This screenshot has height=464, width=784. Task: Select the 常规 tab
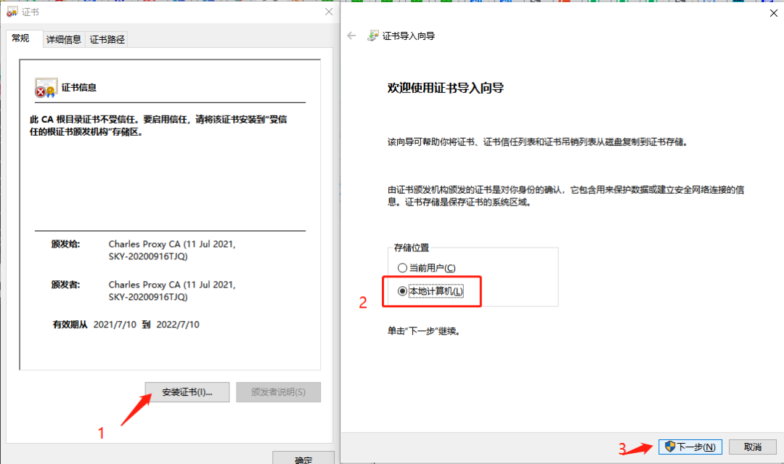pyautogui.click(x=20, y=38)
